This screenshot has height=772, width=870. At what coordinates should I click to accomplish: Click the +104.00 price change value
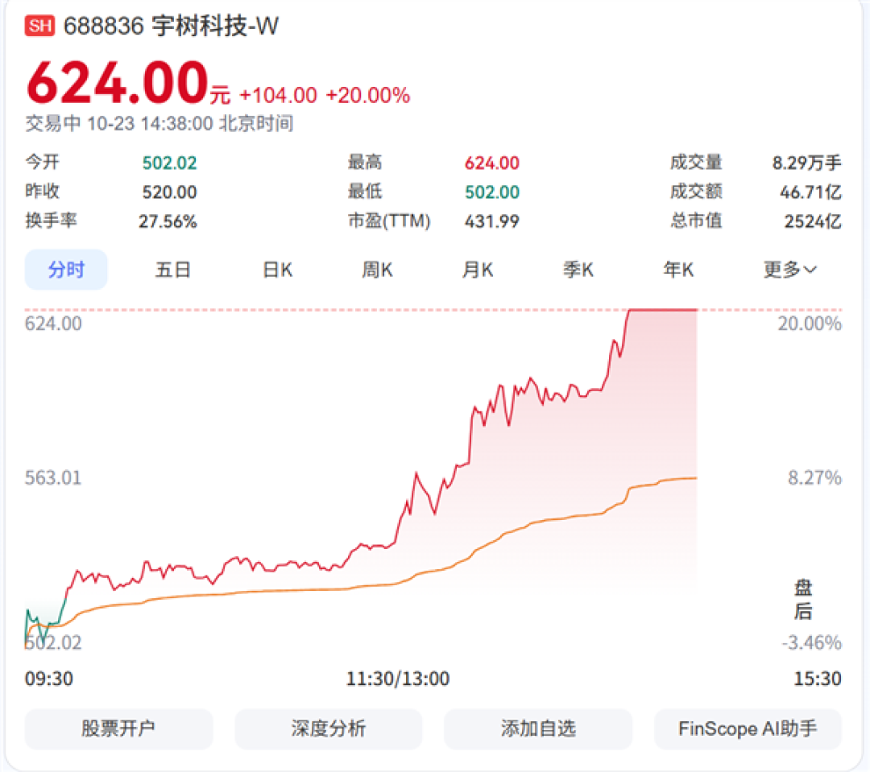tap(278, 95)
